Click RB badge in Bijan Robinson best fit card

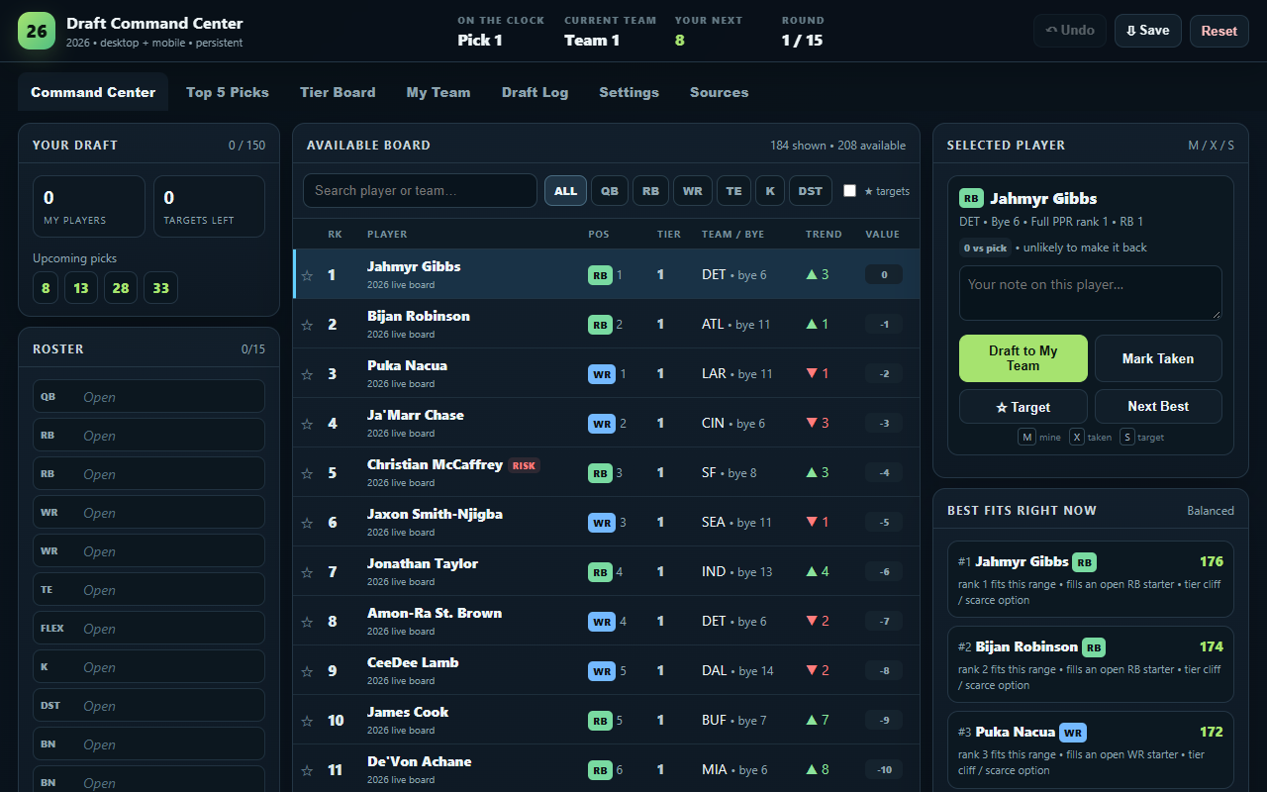point(1094,647)
